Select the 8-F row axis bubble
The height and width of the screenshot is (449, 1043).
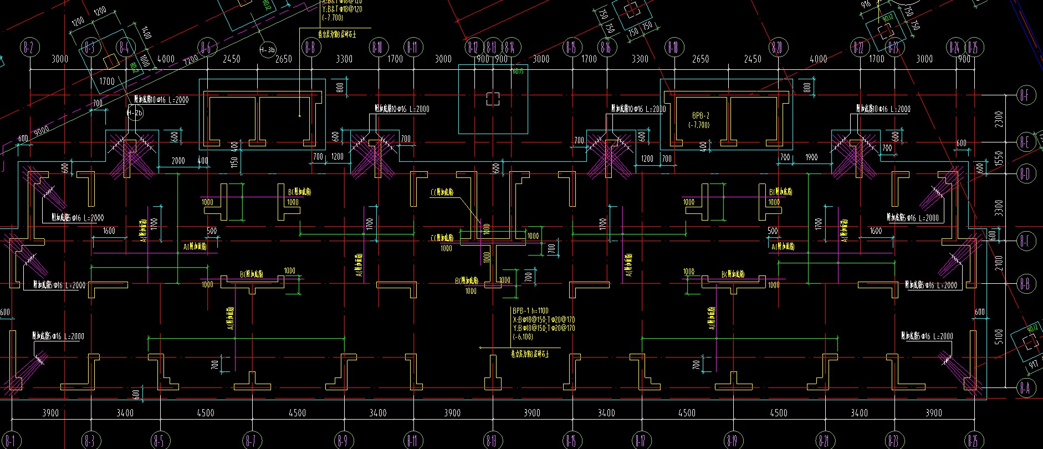coord(1025,95)
